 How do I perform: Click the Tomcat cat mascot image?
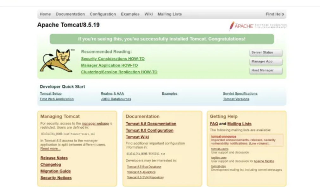coord(57,61)
